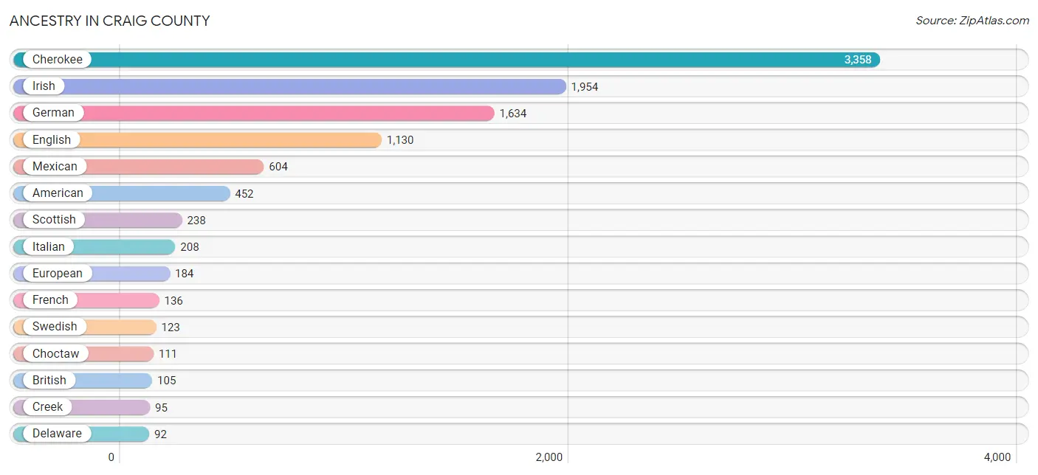
Task: Click the Scottish bar label
Action: 54,219
